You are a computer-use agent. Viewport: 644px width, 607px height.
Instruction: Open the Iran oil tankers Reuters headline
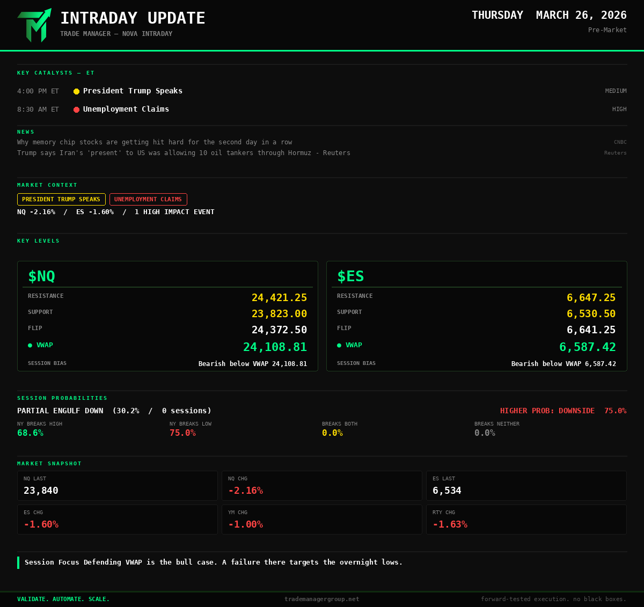[184, 153]
